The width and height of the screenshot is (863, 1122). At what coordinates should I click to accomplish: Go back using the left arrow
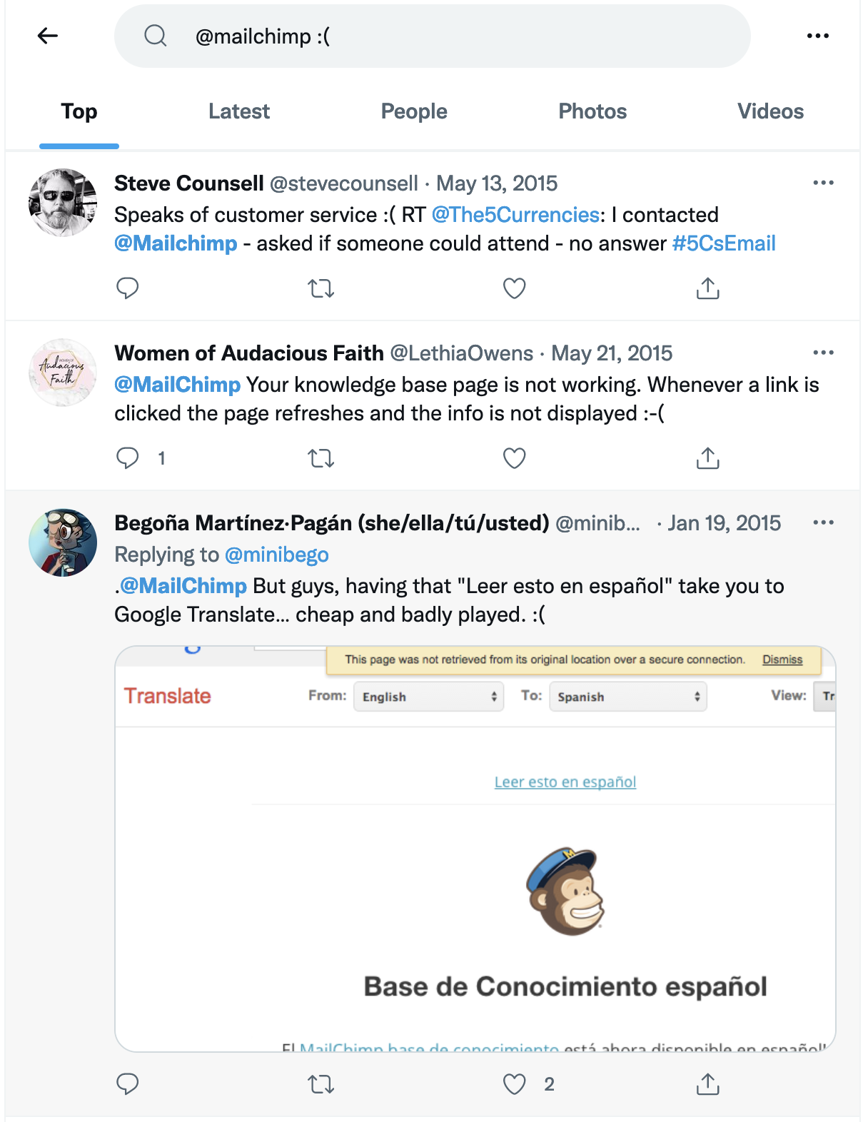[x=48, y=36]
